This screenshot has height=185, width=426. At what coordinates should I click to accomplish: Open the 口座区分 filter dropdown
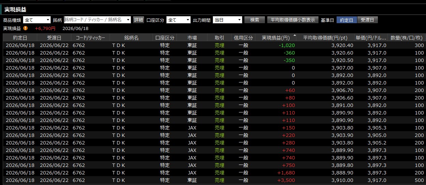click(x=178, y=20)
